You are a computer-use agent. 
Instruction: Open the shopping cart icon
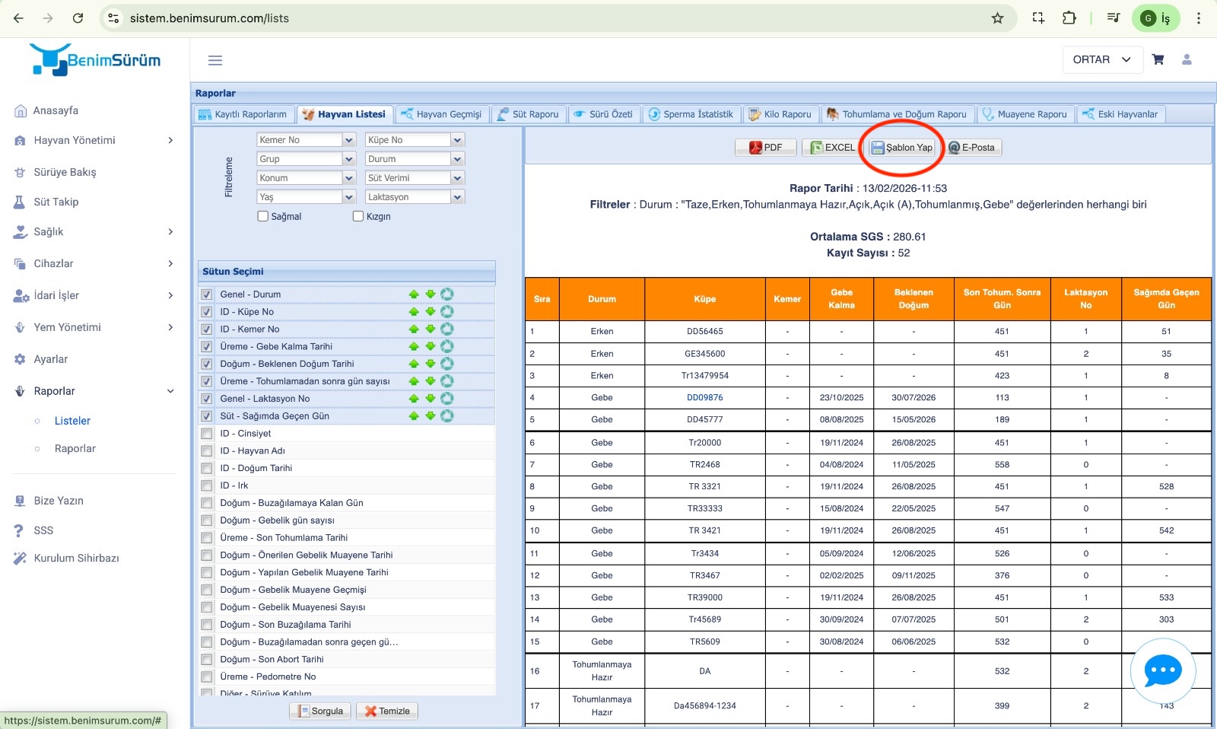(1158, 59)
